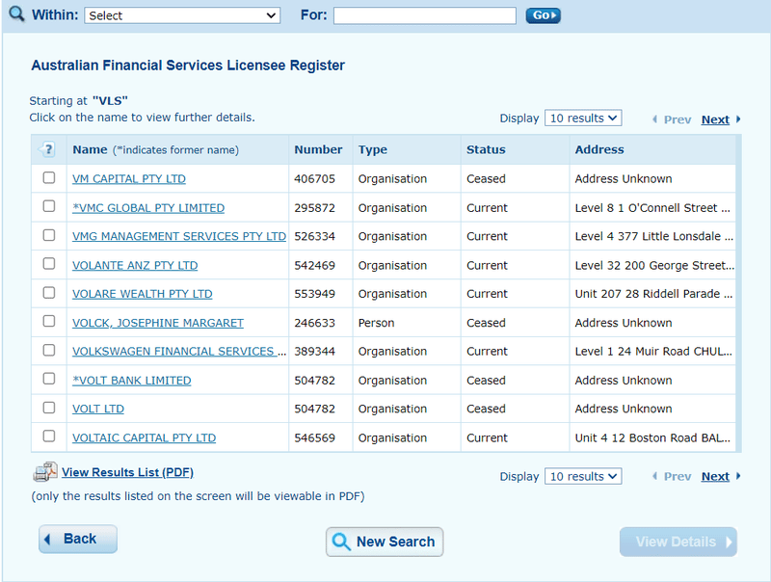Click the PDF document icon beside View Results List
771x582 pixels.
coord(44,472)
